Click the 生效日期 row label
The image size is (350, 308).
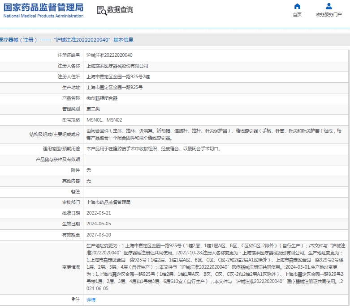coord(71,224)
